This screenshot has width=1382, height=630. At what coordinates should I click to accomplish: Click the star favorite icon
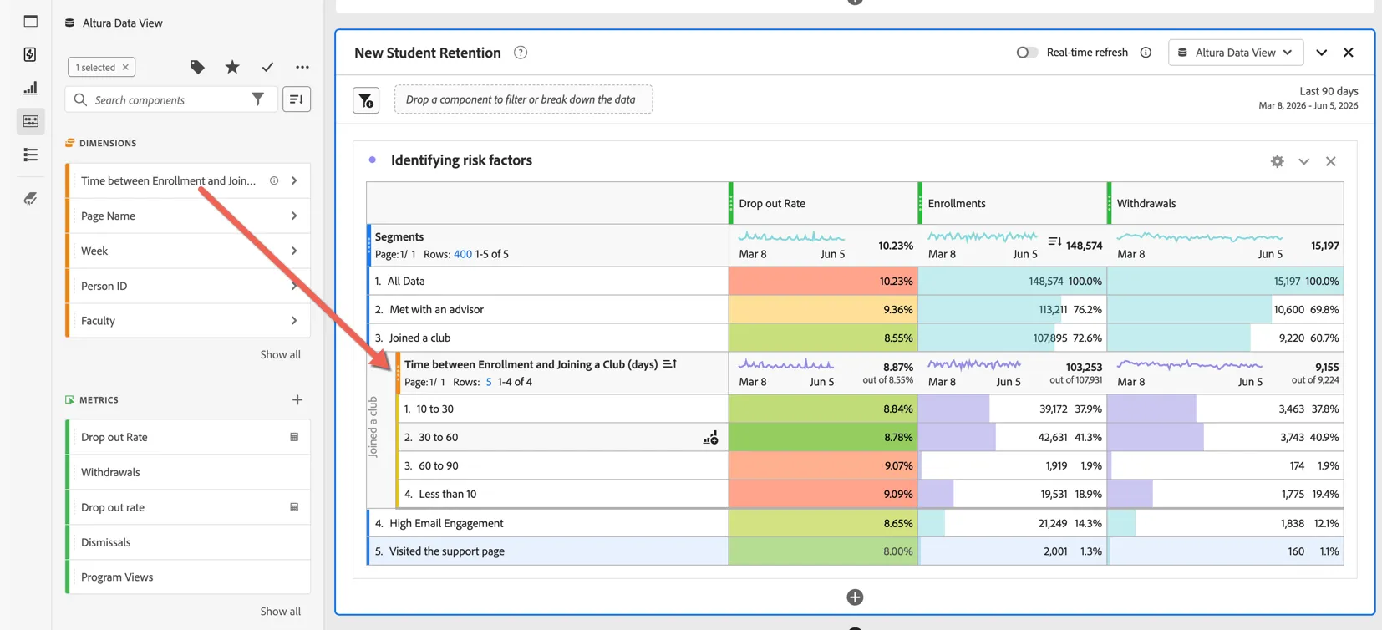[x=232, y=67]
